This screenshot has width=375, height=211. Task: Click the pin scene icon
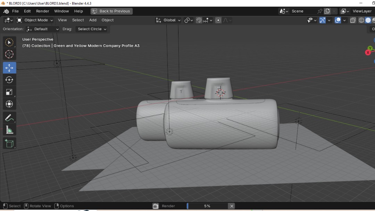point(320,11)
